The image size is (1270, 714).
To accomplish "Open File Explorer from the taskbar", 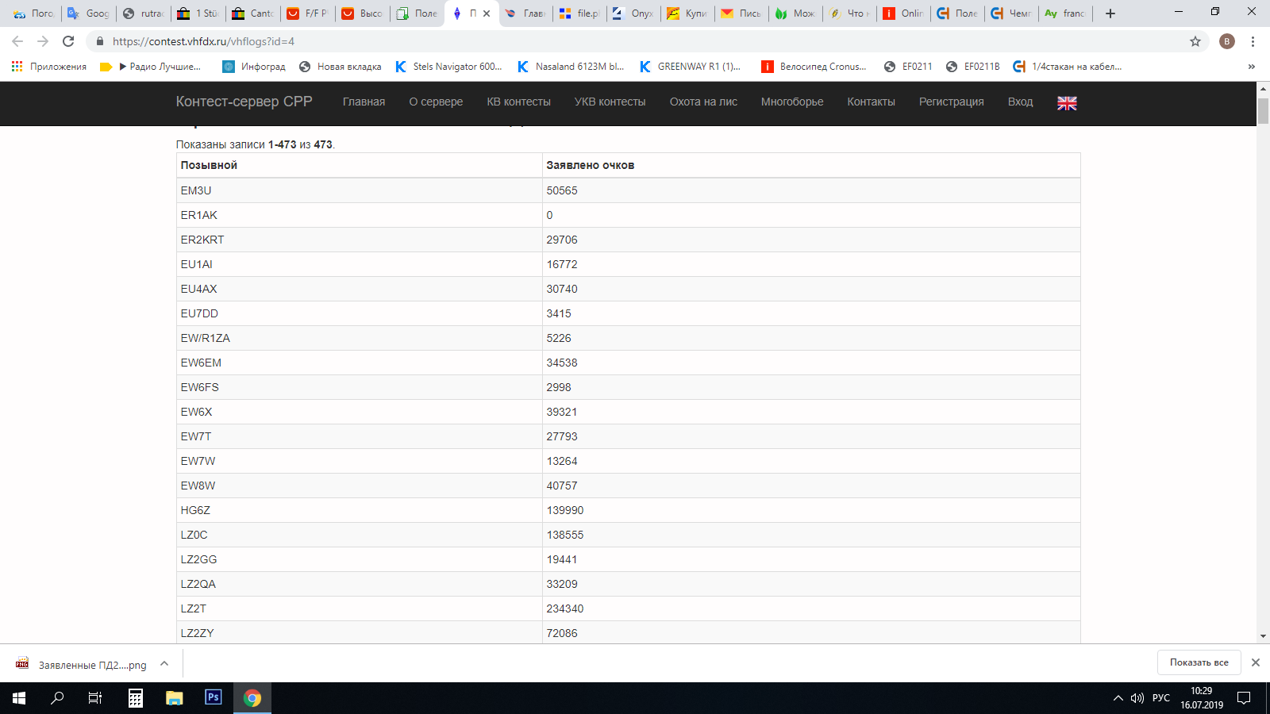I will coord(174,698).
